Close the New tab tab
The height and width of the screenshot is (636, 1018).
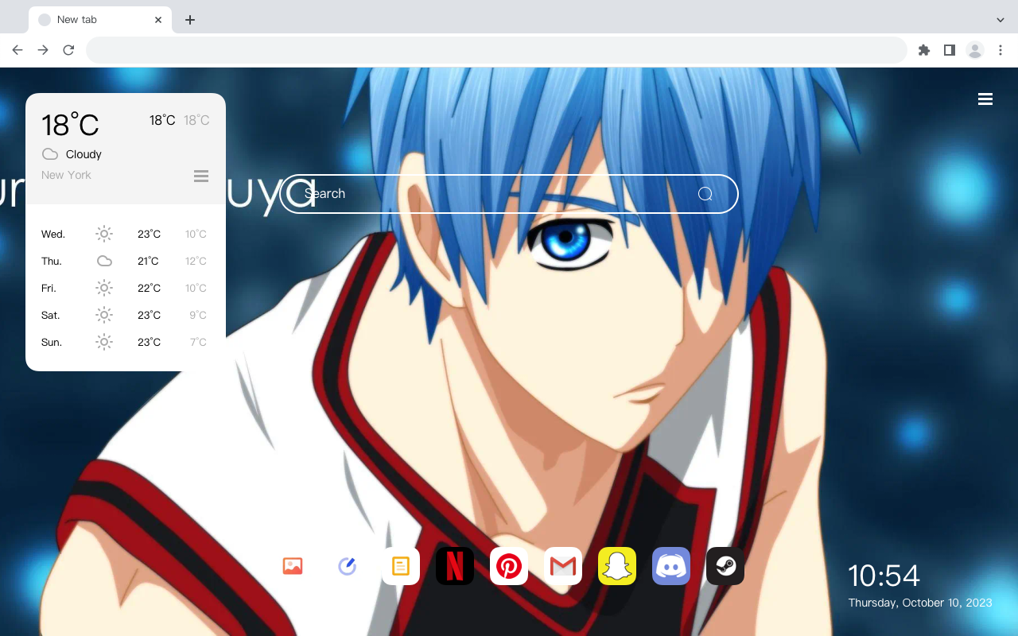pyautogui.click(x=158, y=20)
